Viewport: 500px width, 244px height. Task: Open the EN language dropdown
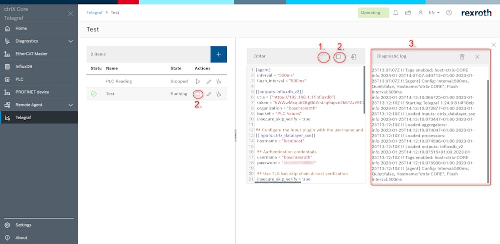[434, 12]
